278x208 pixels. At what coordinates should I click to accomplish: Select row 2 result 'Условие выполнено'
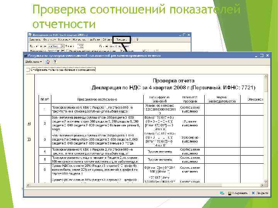(x=190, y=123)
